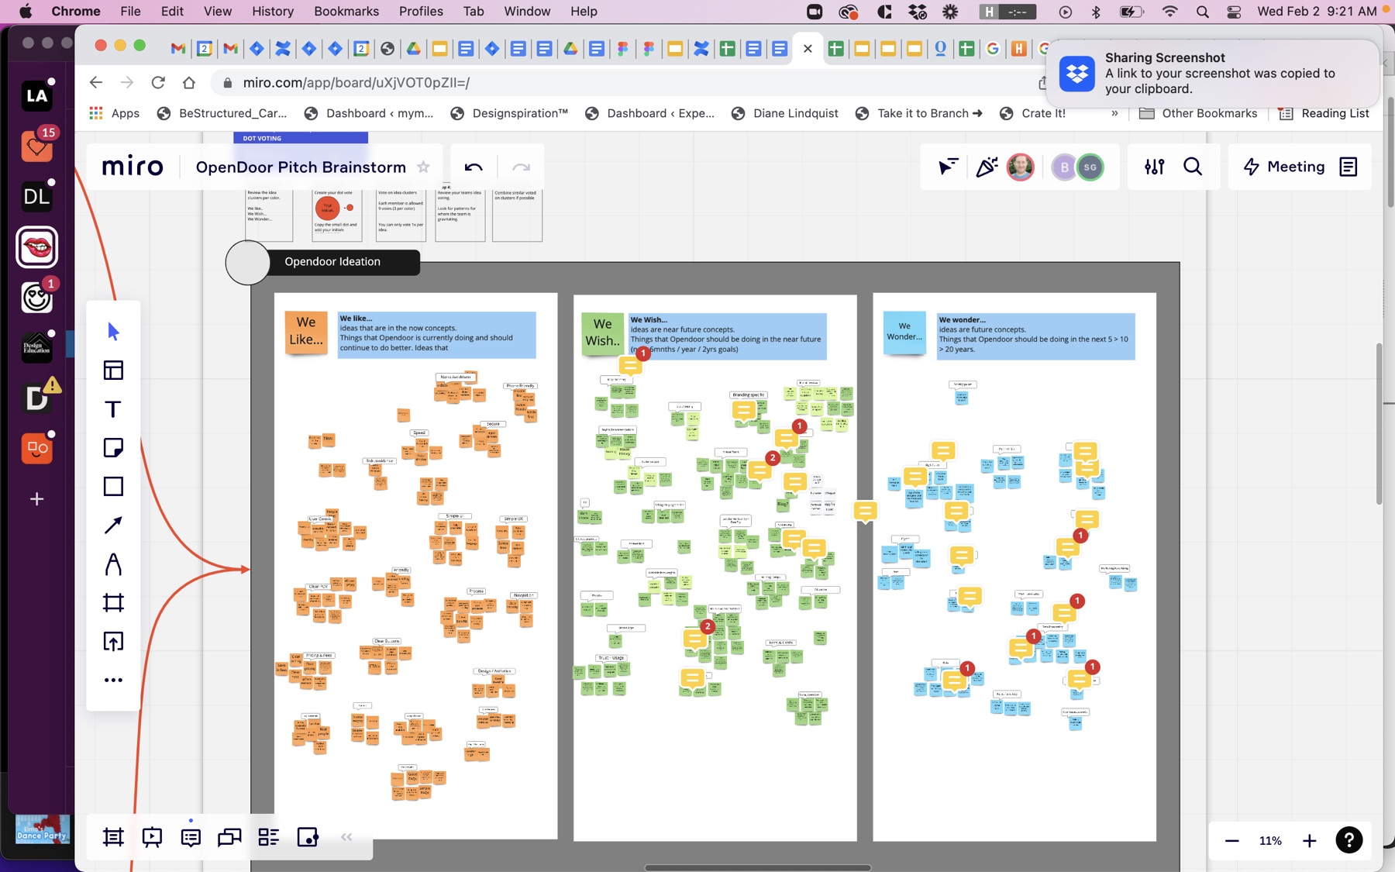Image resolution: width=1395 pixels, height=872 pixels.
Task: Click the Meeting button
Action: pos(1284,167)
